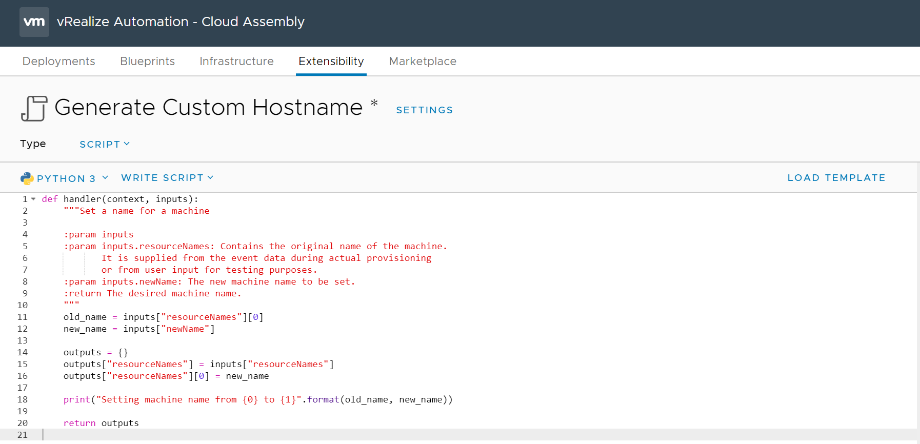This screenshot has width=920, height=444.
Task: Open the Infrastructure tab
Action: (236, 62)
